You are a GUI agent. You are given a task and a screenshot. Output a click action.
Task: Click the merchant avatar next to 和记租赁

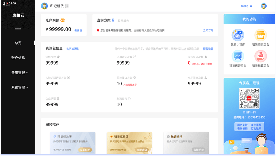44,6
